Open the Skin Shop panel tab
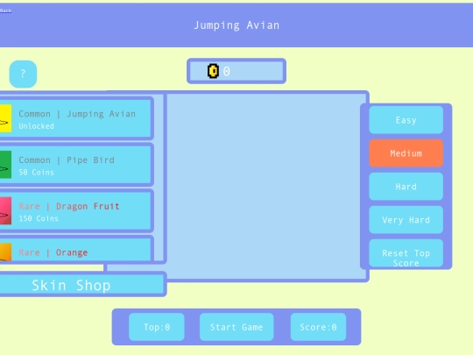Image resolution: width=473 pixels, height=355 pixels. [x=82, y=285]
